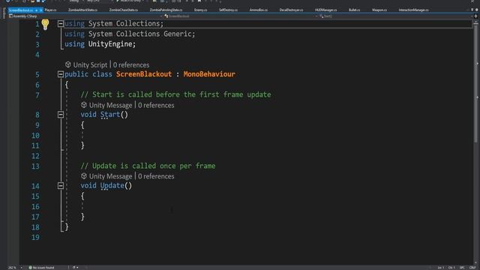
Task: Click the Start method name
Action: click(110, 115)
